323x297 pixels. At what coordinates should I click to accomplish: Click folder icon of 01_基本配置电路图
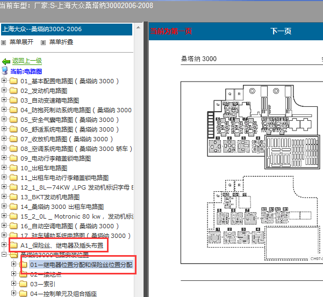click(x=13, y=81)
